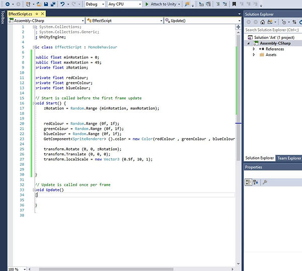Click the Properties Categorized view icon
Viewport: 302px width, 271px height.
(248, 182)
